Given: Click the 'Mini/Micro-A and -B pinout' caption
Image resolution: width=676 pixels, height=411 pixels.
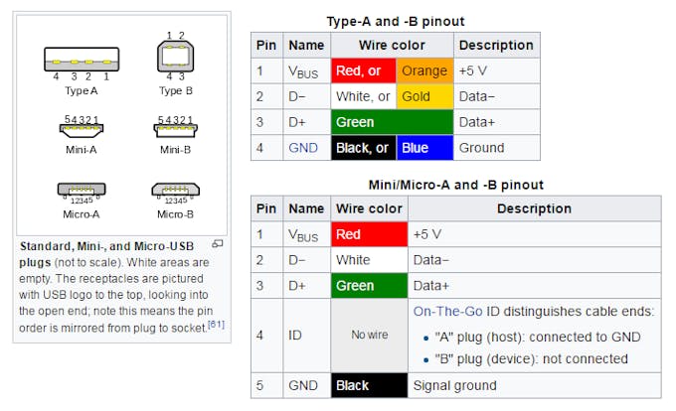Looking at the screenshot, I should [x=455, y=185].
